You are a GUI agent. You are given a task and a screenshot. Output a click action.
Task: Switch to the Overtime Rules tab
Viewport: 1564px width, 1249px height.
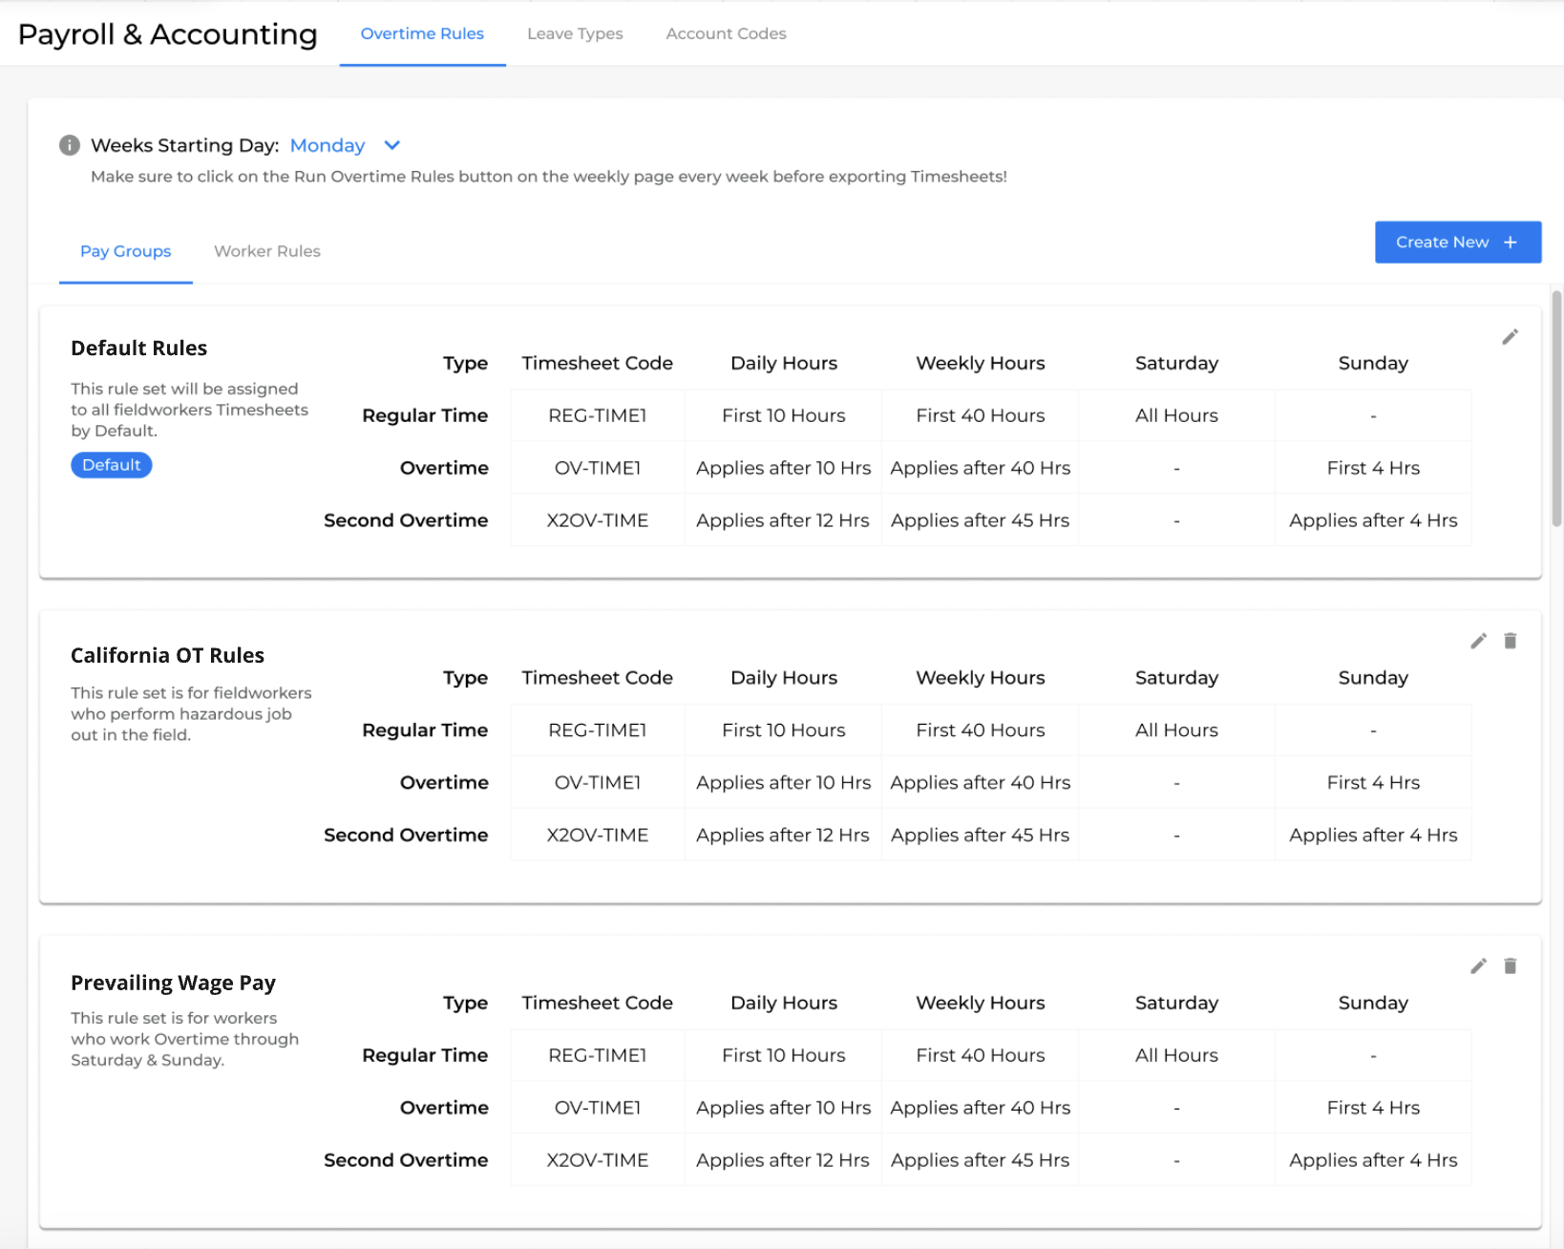(422, 33)
